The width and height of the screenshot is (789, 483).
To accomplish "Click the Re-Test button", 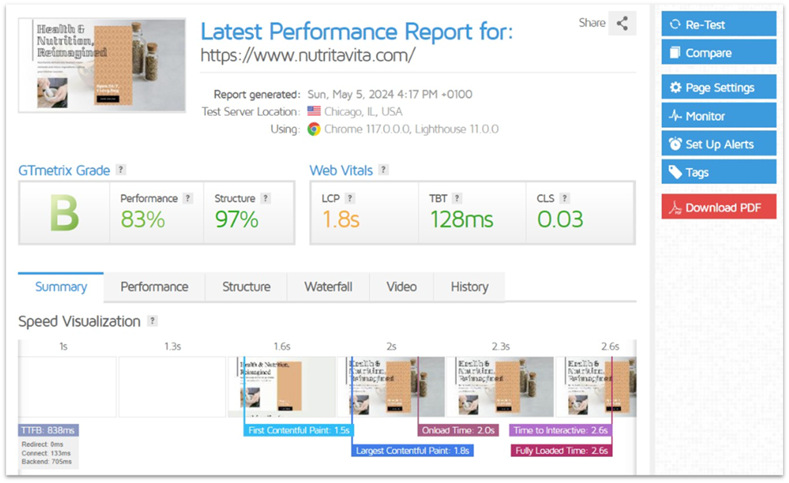I will [x=719, y=25].
